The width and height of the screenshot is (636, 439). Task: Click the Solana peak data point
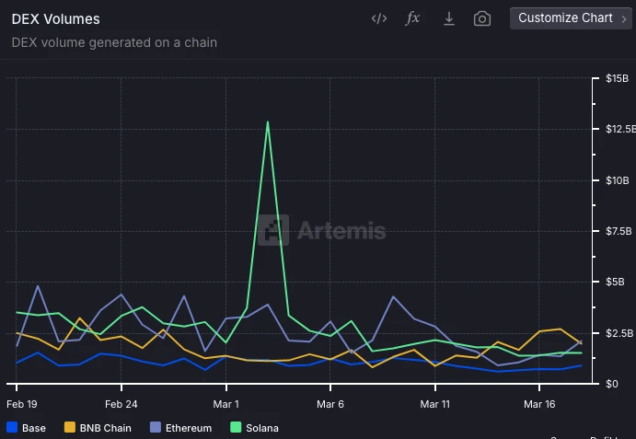click(x=268, y=121)
